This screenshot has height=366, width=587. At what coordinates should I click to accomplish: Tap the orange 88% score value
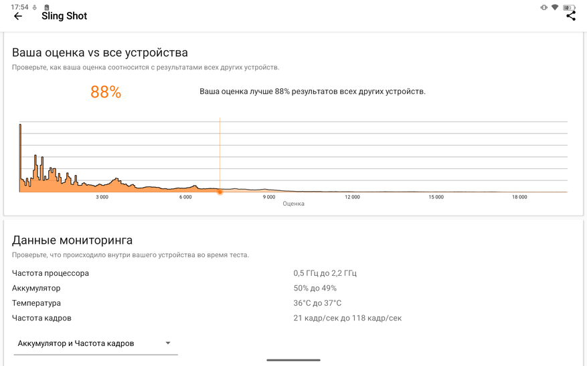pos(106,92)
